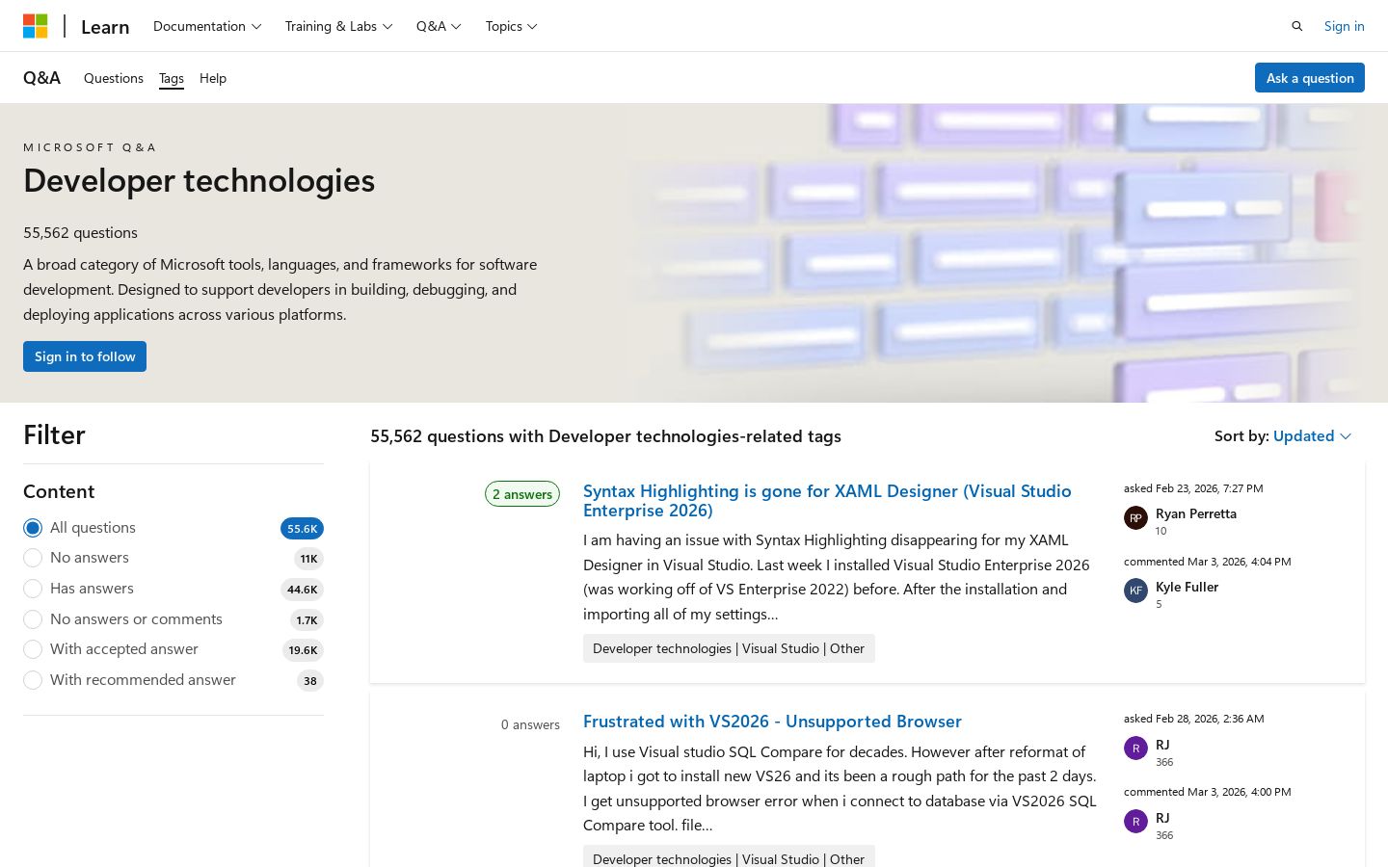Open the Help tab
This screenshot has height=867, width=1388.
(x=213, y=78)
